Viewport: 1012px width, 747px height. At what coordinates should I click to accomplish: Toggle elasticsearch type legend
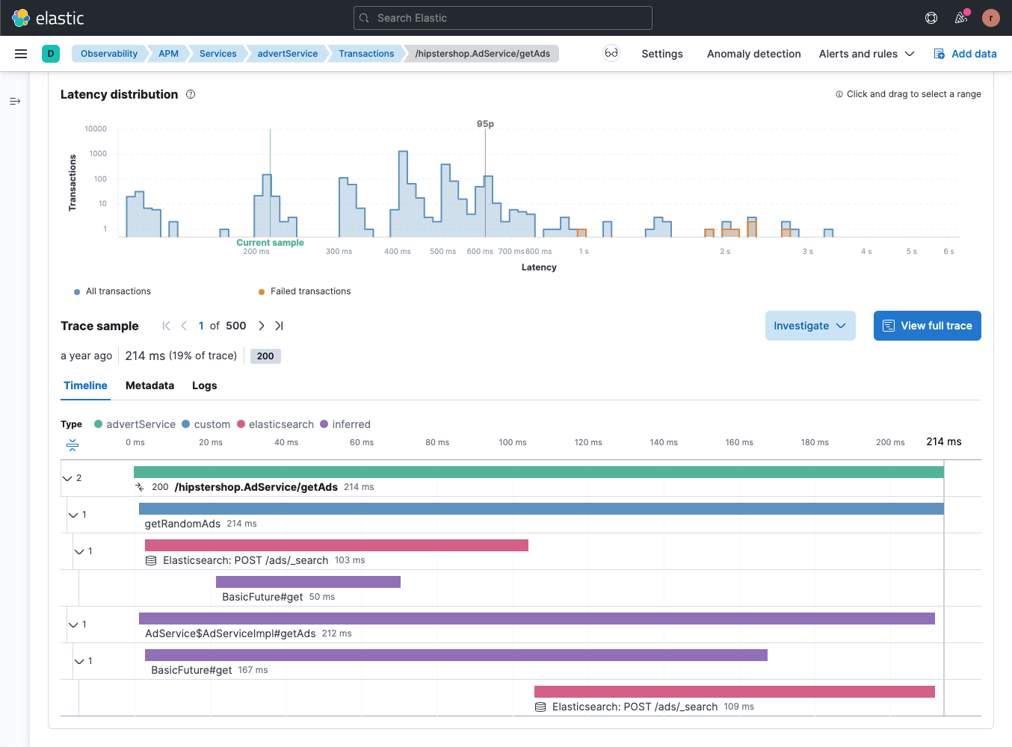[x=275, y=424]
